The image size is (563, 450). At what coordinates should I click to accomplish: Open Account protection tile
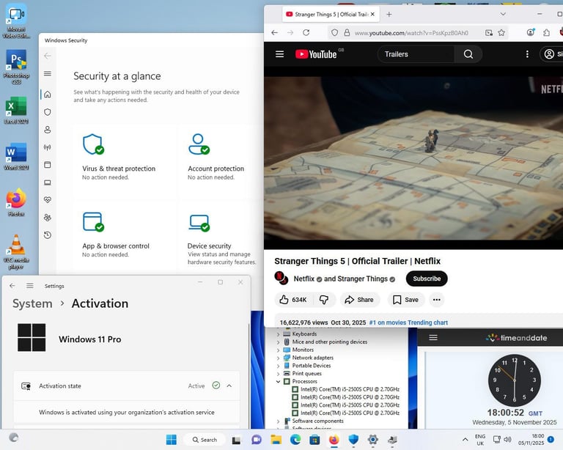[x=219, y=161]
